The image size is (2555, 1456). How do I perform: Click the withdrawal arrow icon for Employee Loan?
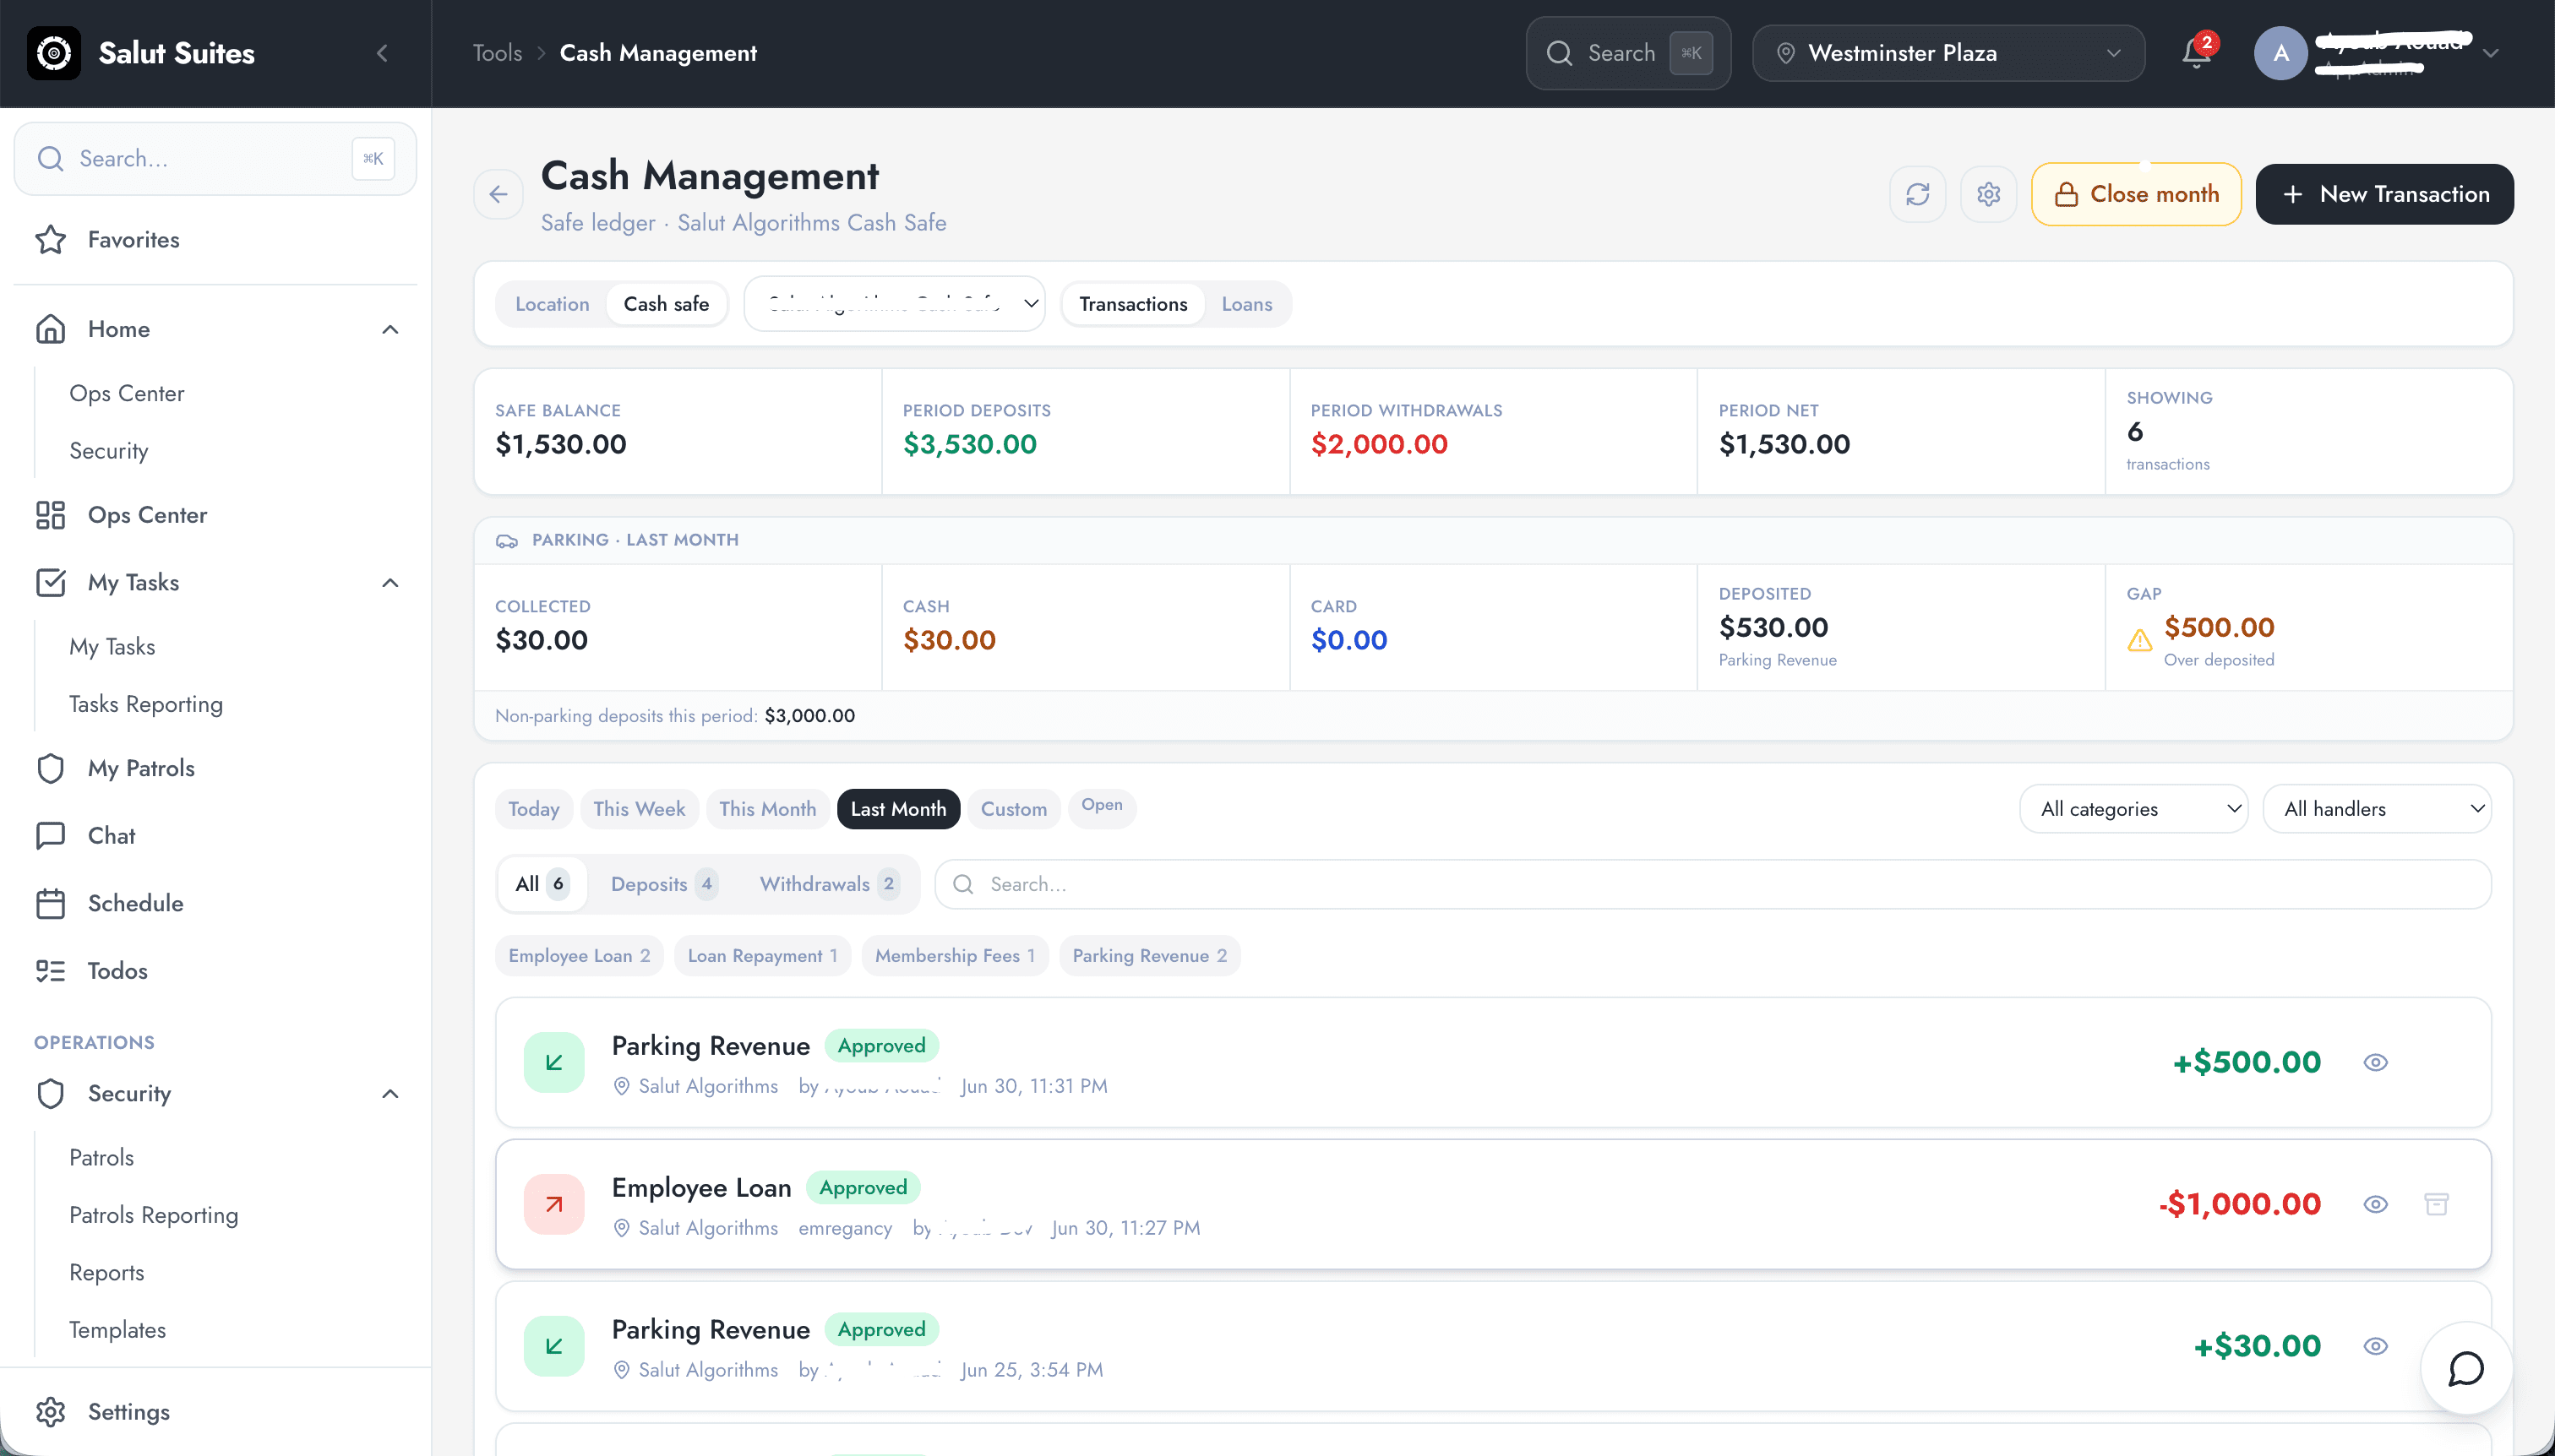[554, 1204]
